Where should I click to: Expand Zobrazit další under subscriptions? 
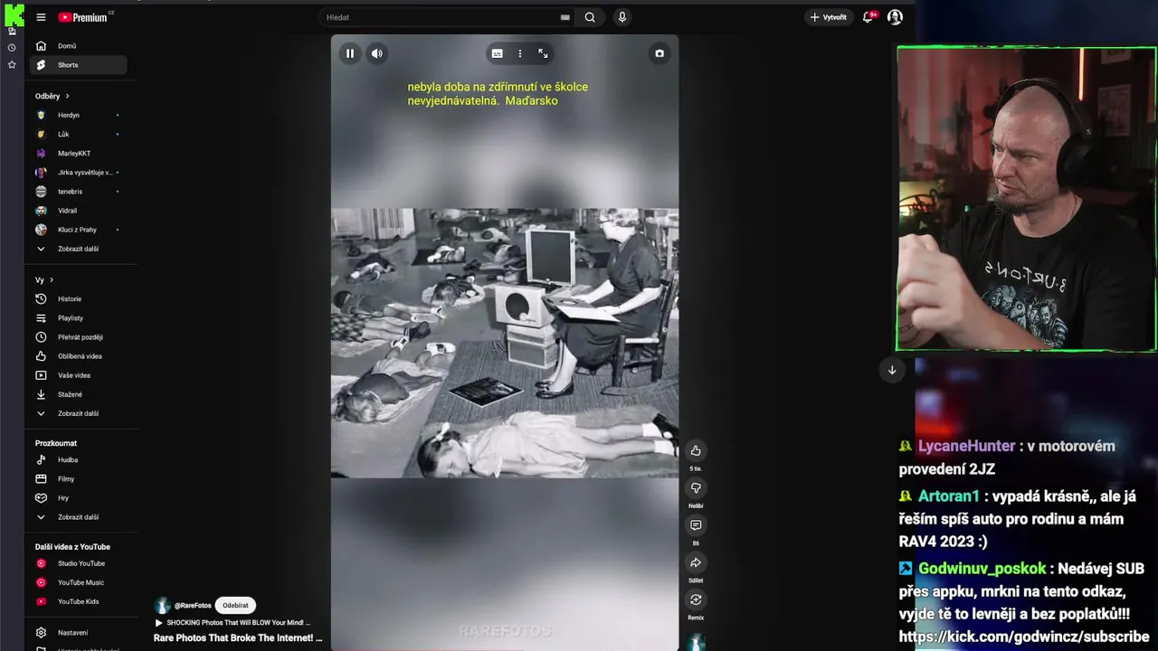tap(78, 249)
